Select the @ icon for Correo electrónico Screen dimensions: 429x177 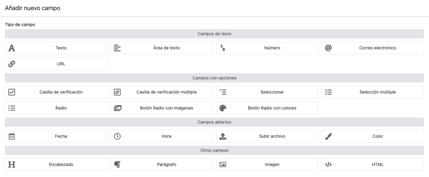[x=328, y=48]
